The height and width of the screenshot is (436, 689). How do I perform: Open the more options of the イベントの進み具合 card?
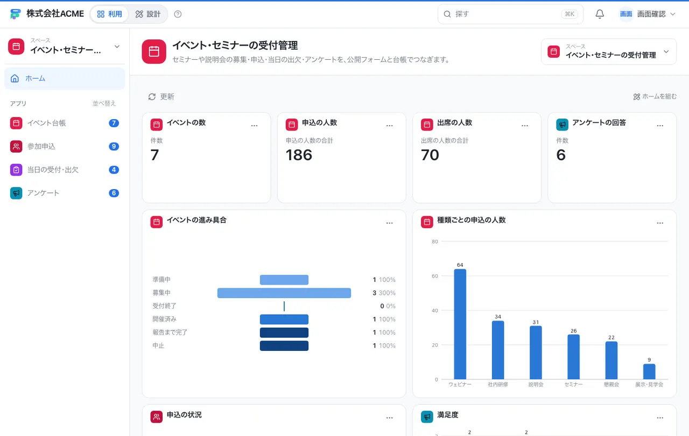tap(390, 223)
